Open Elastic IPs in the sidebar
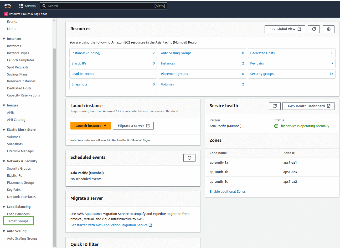The height and width of the screenshot is (248, 340). [14, 175]
